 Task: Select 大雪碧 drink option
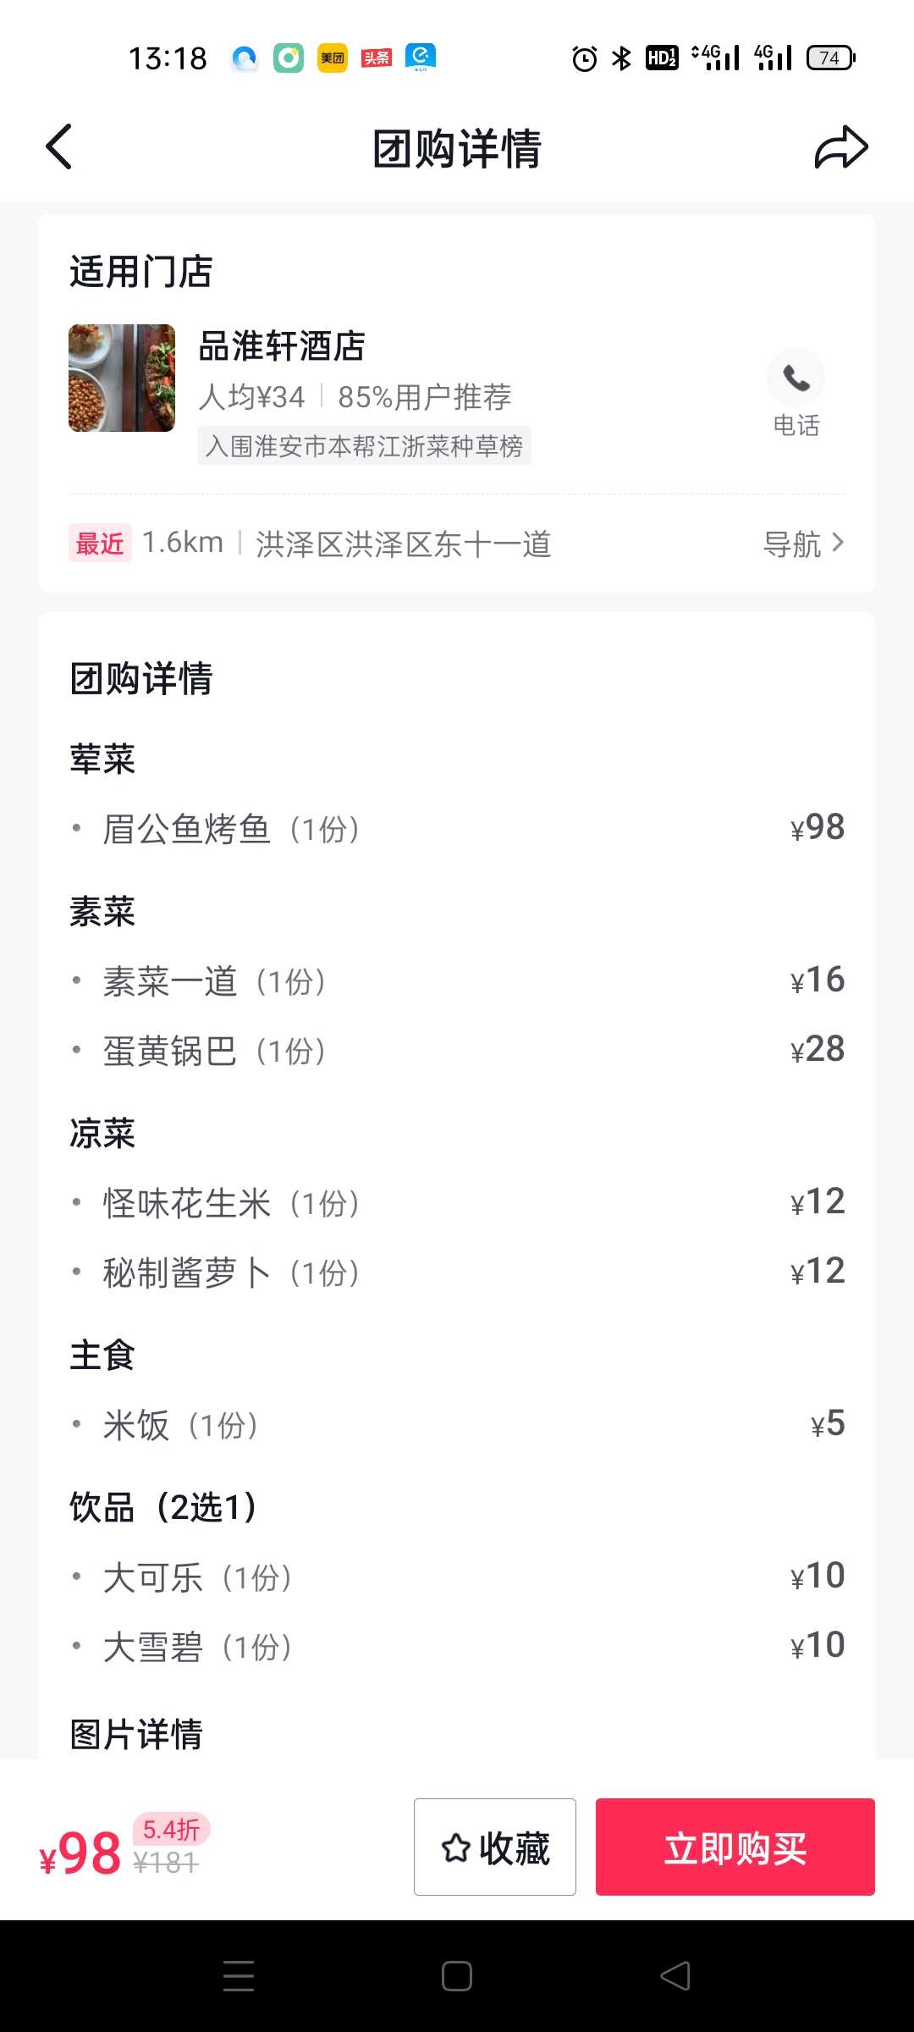coord(457,1647)
